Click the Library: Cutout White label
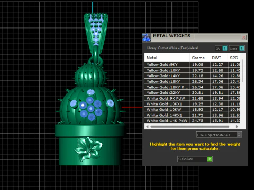 [x=172, y=48]
